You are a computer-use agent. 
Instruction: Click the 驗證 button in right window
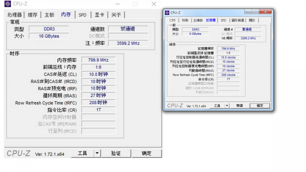240,106
